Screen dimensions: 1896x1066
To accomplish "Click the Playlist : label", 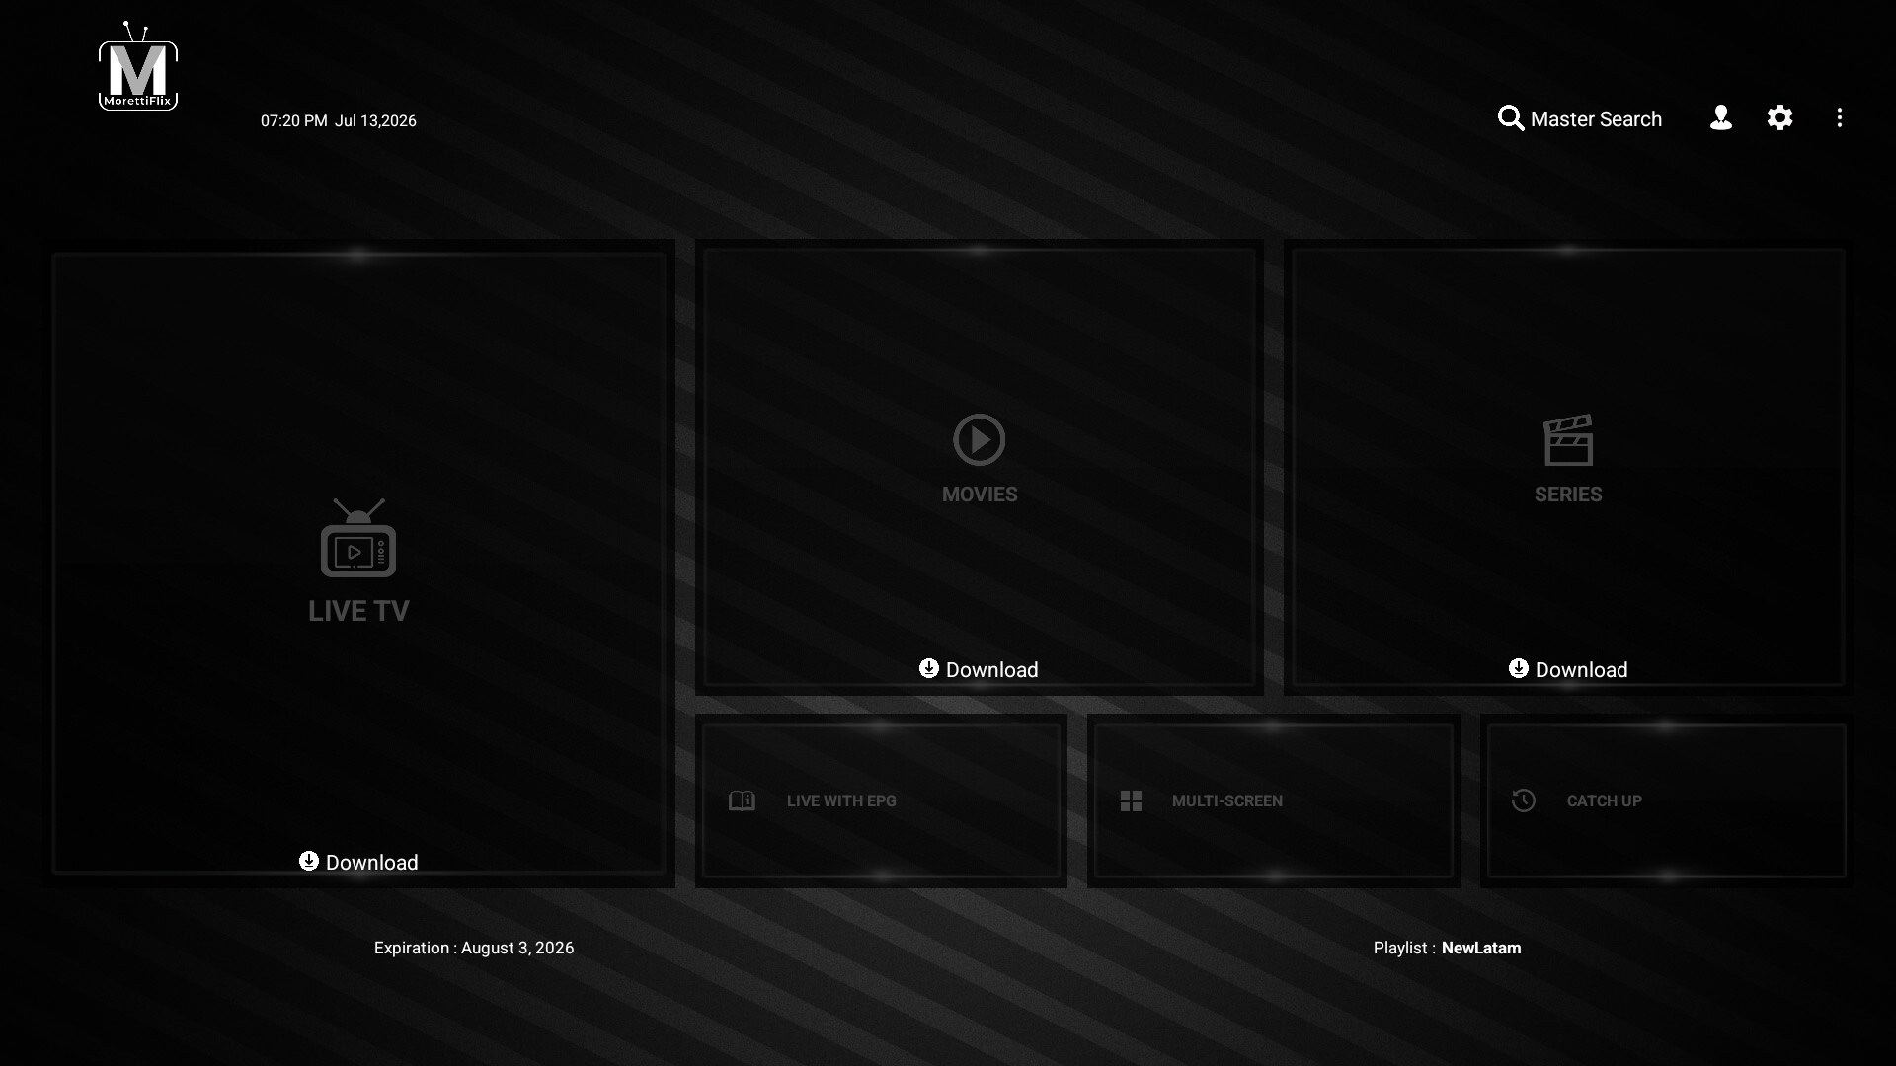I will pyautogui.click(x=1404, y=948).
